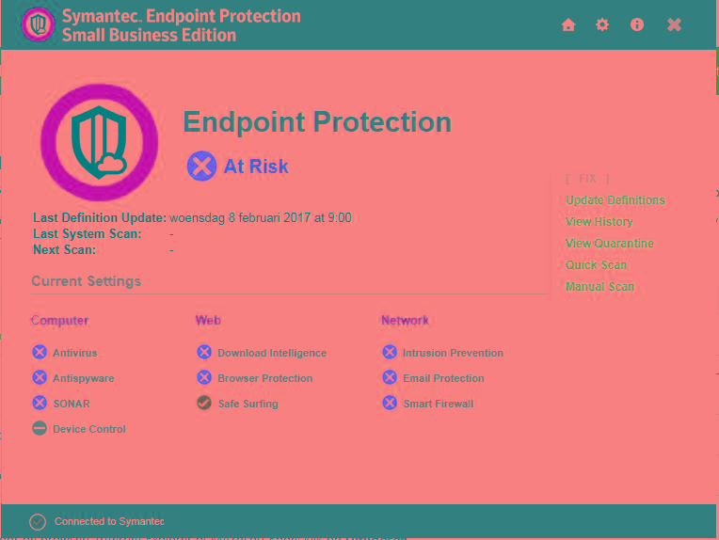The width and height of the screenshot is (719, 540).
Task: Click the Intrusion Prevention status icon
Action: coord(390,353)
